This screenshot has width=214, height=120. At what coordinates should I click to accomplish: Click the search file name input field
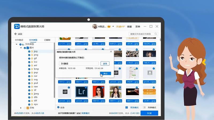click(x=142, y=34)
